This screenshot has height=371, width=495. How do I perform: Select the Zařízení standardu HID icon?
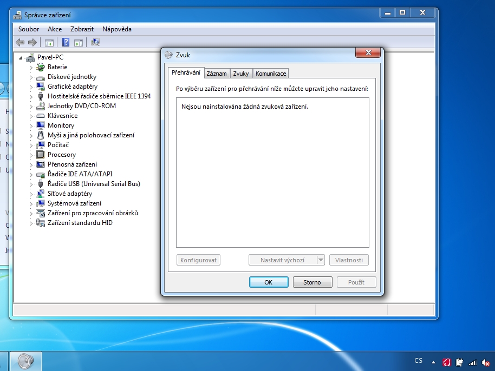(41, 223)
